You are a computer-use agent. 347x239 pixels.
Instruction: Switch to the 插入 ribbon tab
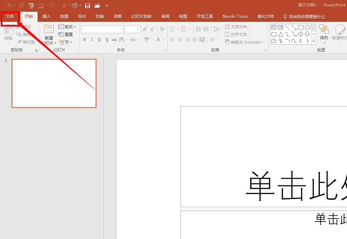46,16
